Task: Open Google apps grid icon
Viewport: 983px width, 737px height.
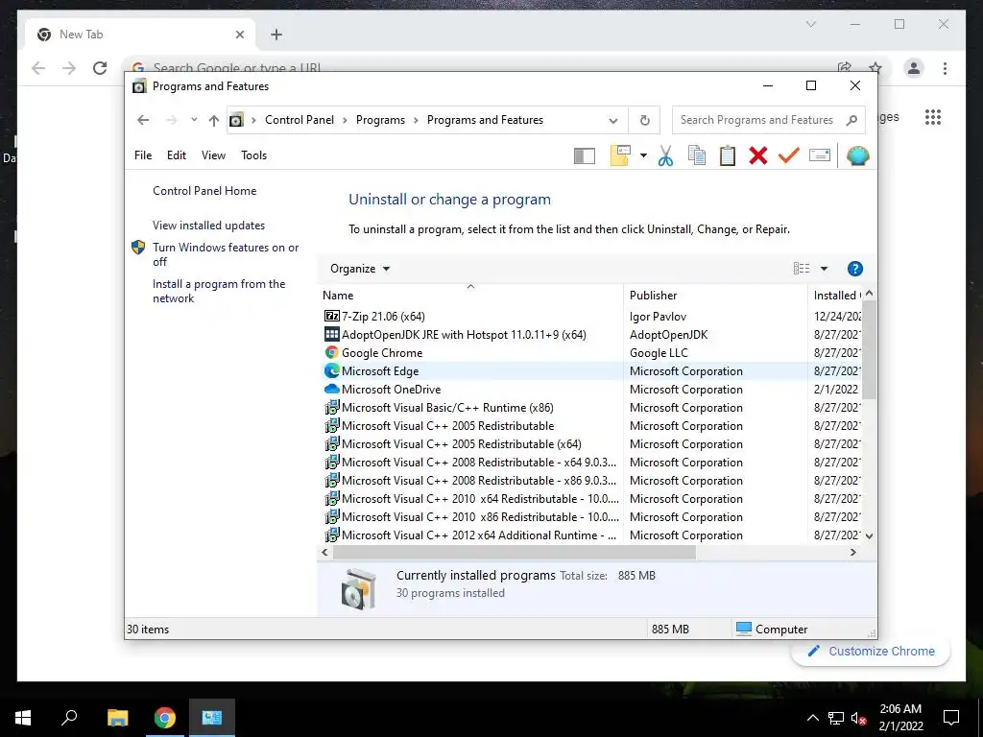Action: 933,117
